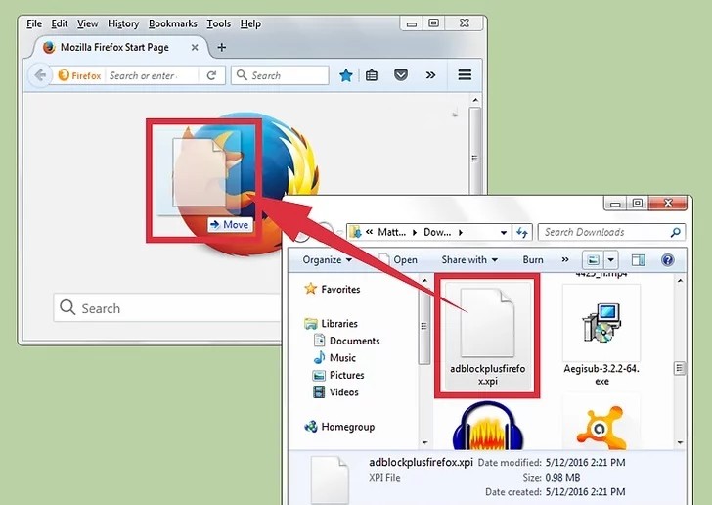Open the Share with dropdown

[469, 260]
